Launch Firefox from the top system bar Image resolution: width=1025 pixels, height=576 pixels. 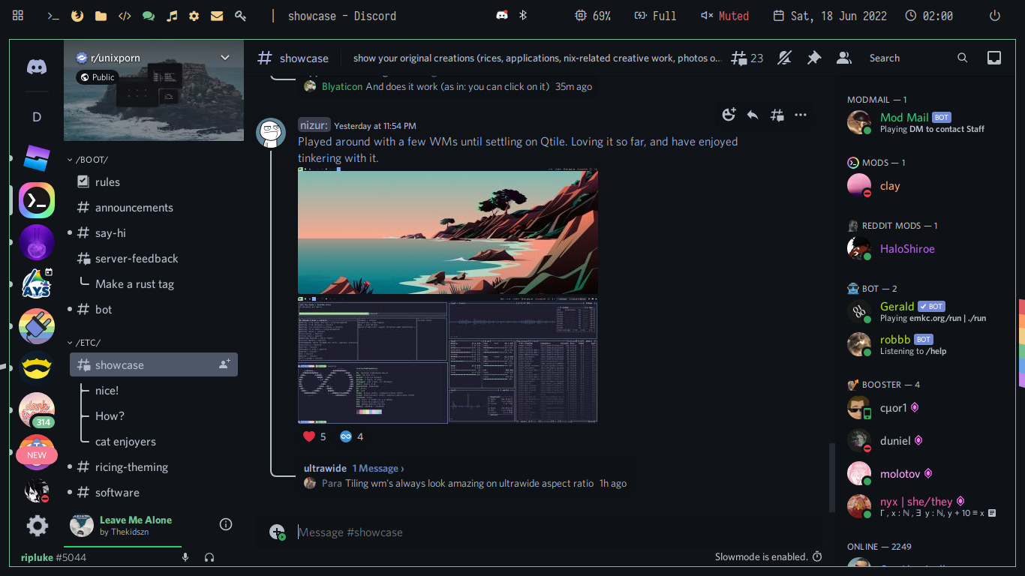pyautogui.click(x=77, y=15)
